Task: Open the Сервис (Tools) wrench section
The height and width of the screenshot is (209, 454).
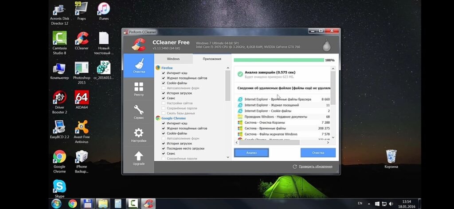Action: pos(139,112)
